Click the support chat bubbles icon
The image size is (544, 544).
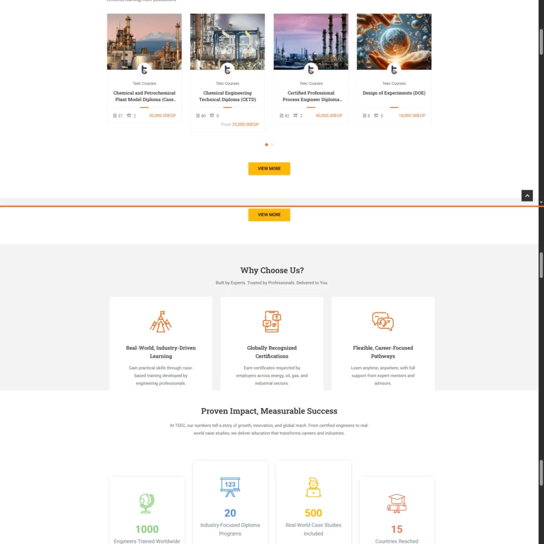click(x=382, y=322)
